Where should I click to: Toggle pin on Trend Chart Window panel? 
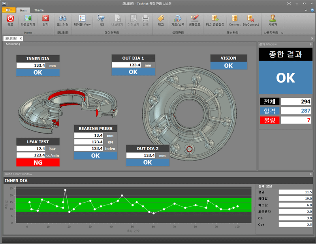click(x=311, y=174)
